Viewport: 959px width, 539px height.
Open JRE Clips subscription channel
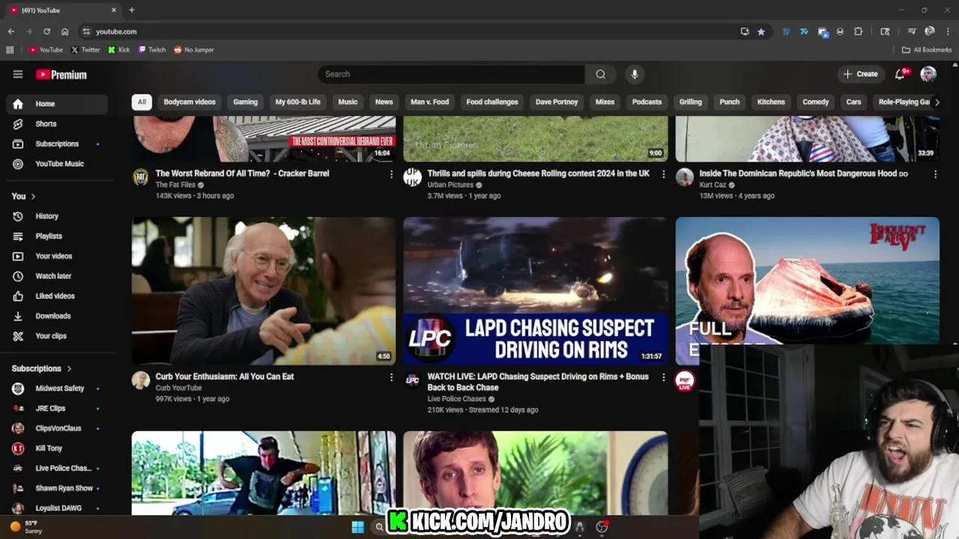pos(56,408)
